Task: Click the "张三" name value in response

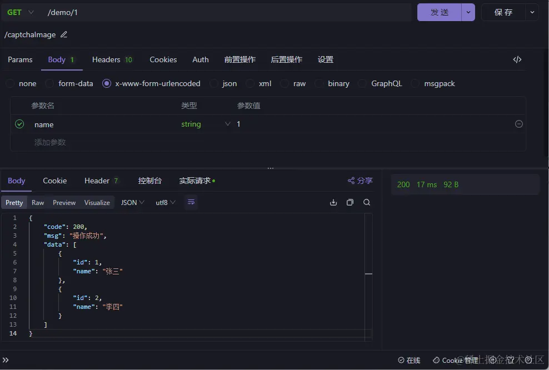Action: (112, 271)
